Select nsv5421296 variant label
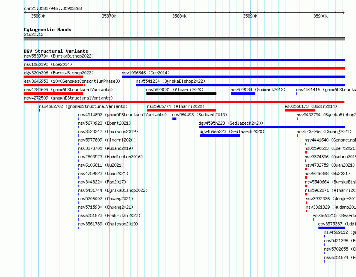This screenshot has height=277, width=356. [340, 241]
